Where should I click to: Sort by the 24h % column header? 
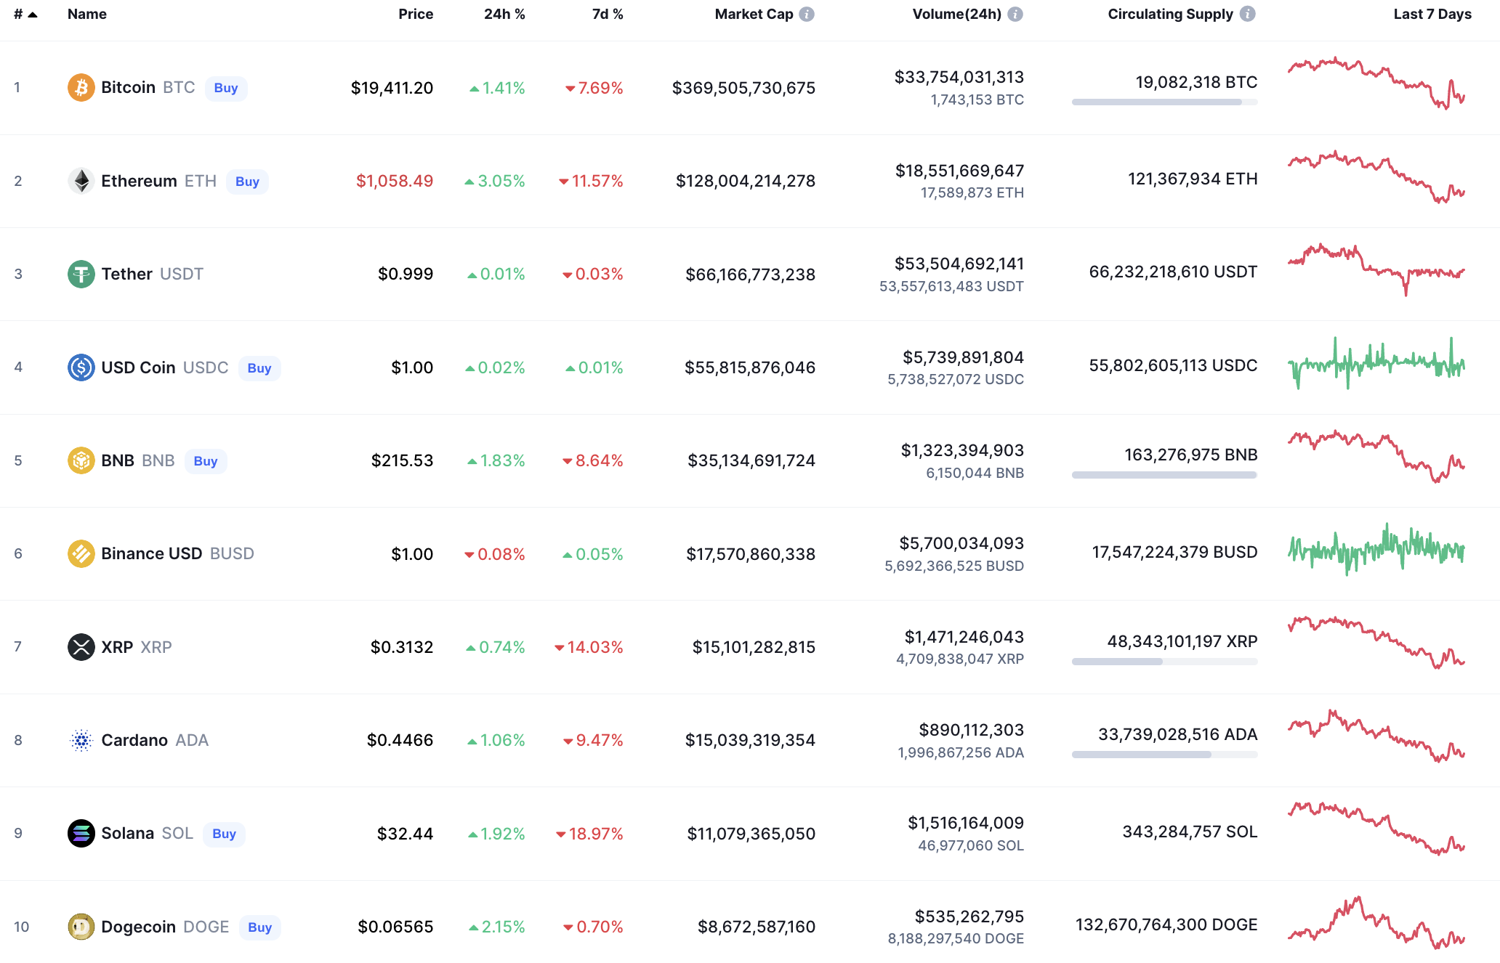click(504, 14)
